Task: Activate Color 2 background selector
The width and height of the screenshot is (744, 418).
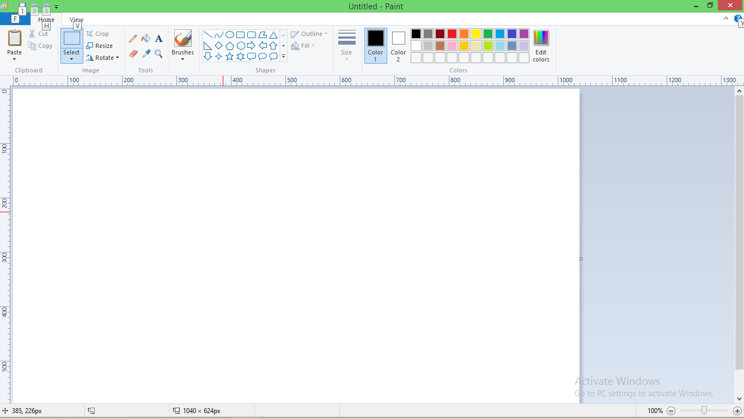Action: click(398, 45)
